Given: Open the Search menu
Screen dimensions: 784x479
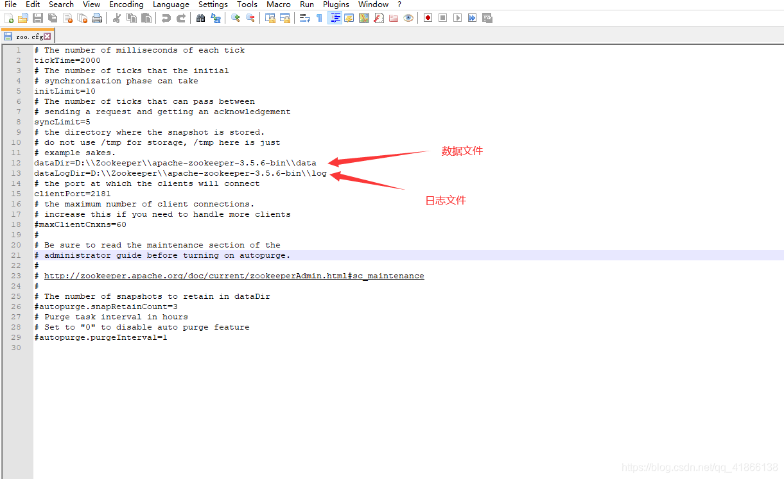Looking at the screenshot, I should pos(61,4).
